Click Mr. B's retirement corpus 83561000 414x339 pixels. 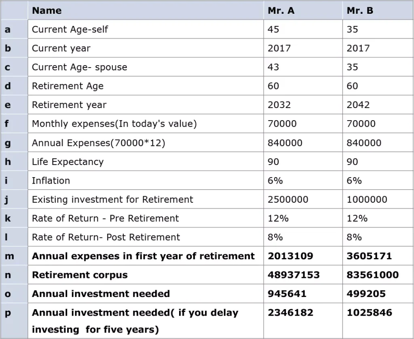372,275
